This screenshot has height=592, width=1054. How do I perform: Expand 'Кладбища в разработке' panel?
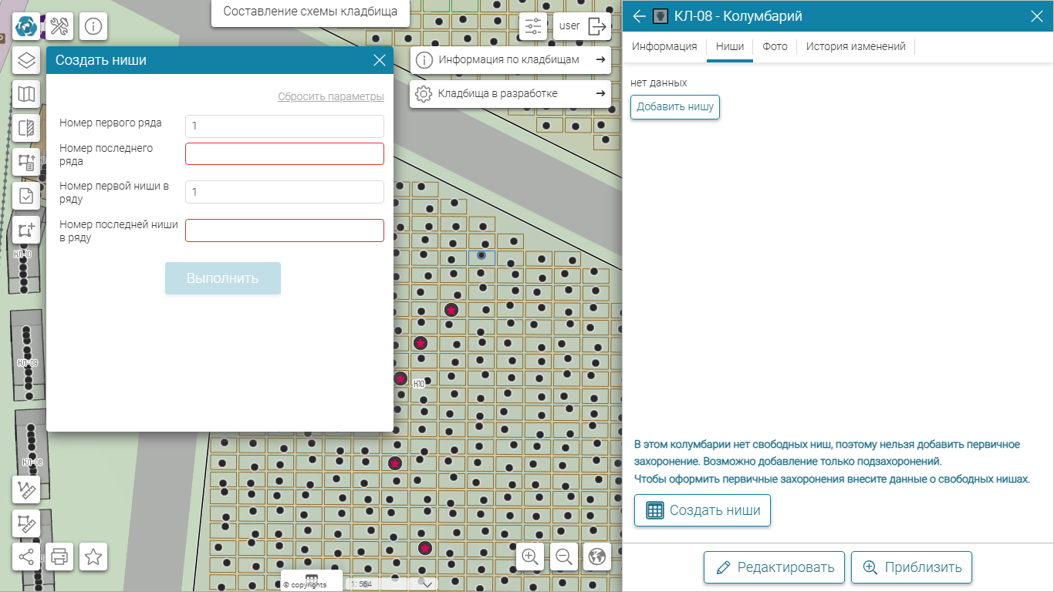tap(510, 94)
